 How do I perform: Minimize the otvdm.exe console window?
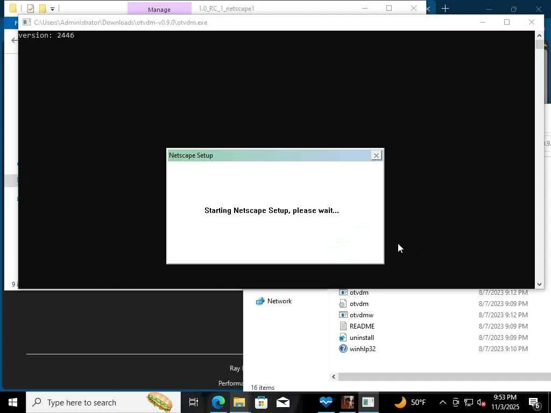483,22
